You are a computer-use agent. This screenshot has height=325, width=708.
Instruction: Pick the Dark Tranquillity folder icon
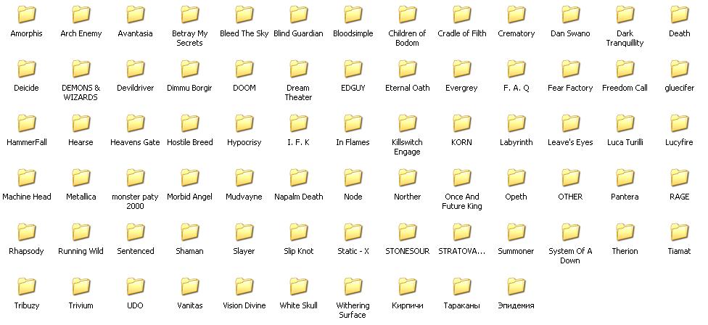pyautogui.click(x=625, y=15)
